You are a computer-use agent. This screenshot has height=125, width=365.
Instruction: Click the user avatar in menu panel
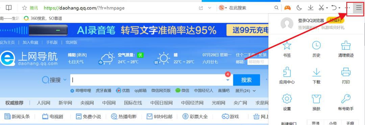coord(287,24)
